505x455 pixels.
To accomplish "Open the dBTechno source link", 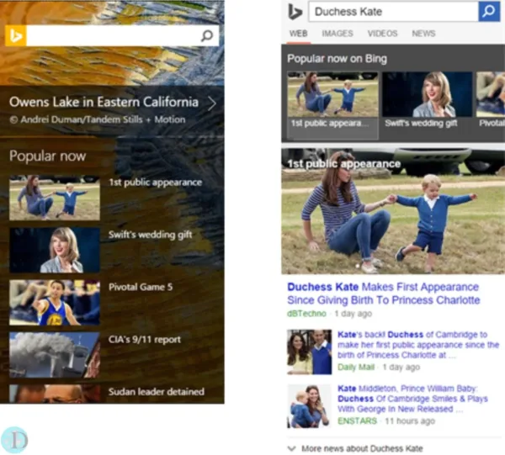I will [x=306, y=314].
